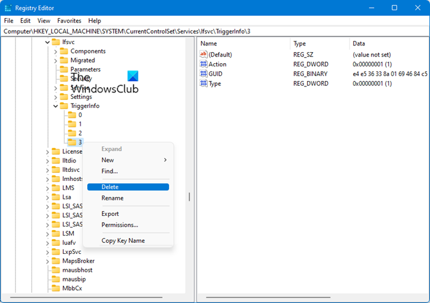Expand the Migrated key

pyautogui.click(x=55, y=61)
